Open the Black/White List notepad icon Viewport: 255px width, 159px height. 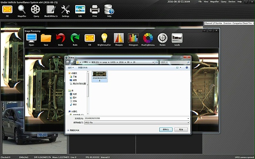pyautogui.click(x=51, y=9)
